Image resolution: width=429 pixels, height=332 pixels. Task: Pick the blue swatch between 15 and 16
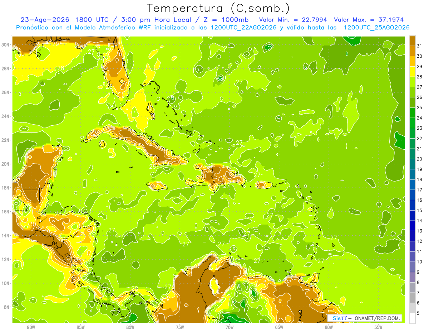tap(412, 206)
